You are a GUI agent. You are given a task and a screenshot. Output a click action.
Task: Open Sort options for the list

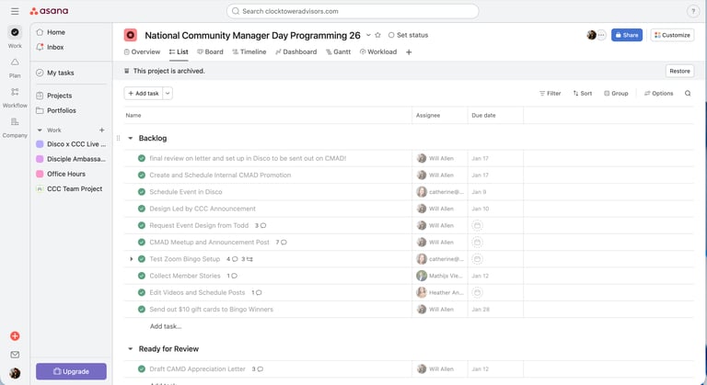[582, 93]
